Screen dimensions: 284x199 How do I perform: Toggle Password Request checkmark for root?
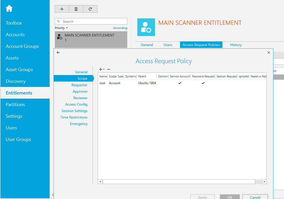point(203,83)
